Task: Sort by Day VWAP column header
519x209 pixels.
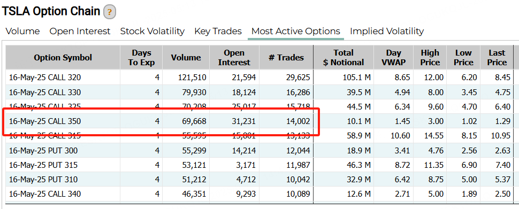Action: (x=394, y=58)
